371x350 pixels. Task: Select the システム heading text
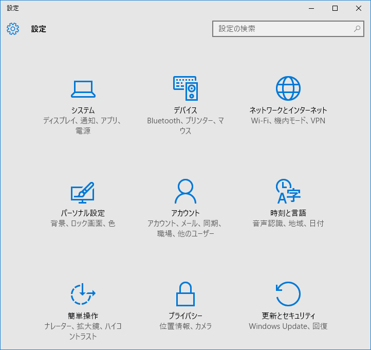[x=83, y=110]
